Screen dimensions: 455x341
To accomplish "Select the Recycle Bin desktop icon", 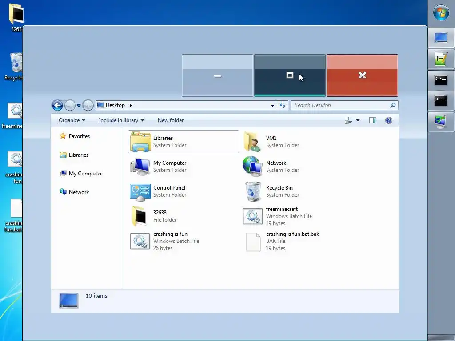I will click(14, 67).
